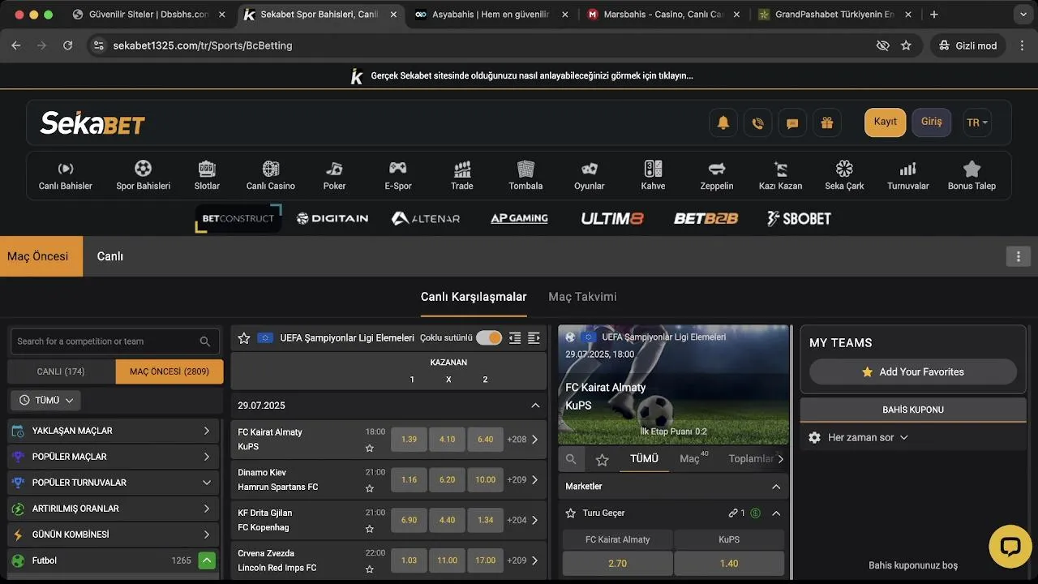Open the chat message icon in header
This screenshot has width=1038, height=584.
pos(792,122)
